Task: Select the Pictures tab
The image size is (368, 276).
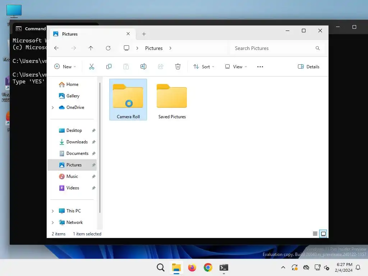Action: 93,34
